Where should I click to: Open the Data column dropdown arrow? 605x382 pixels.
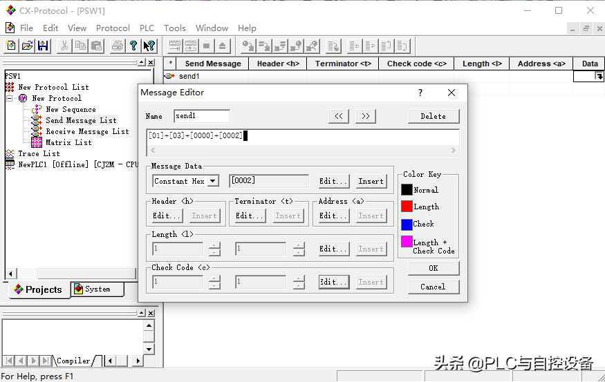click(x=599, y=77)
